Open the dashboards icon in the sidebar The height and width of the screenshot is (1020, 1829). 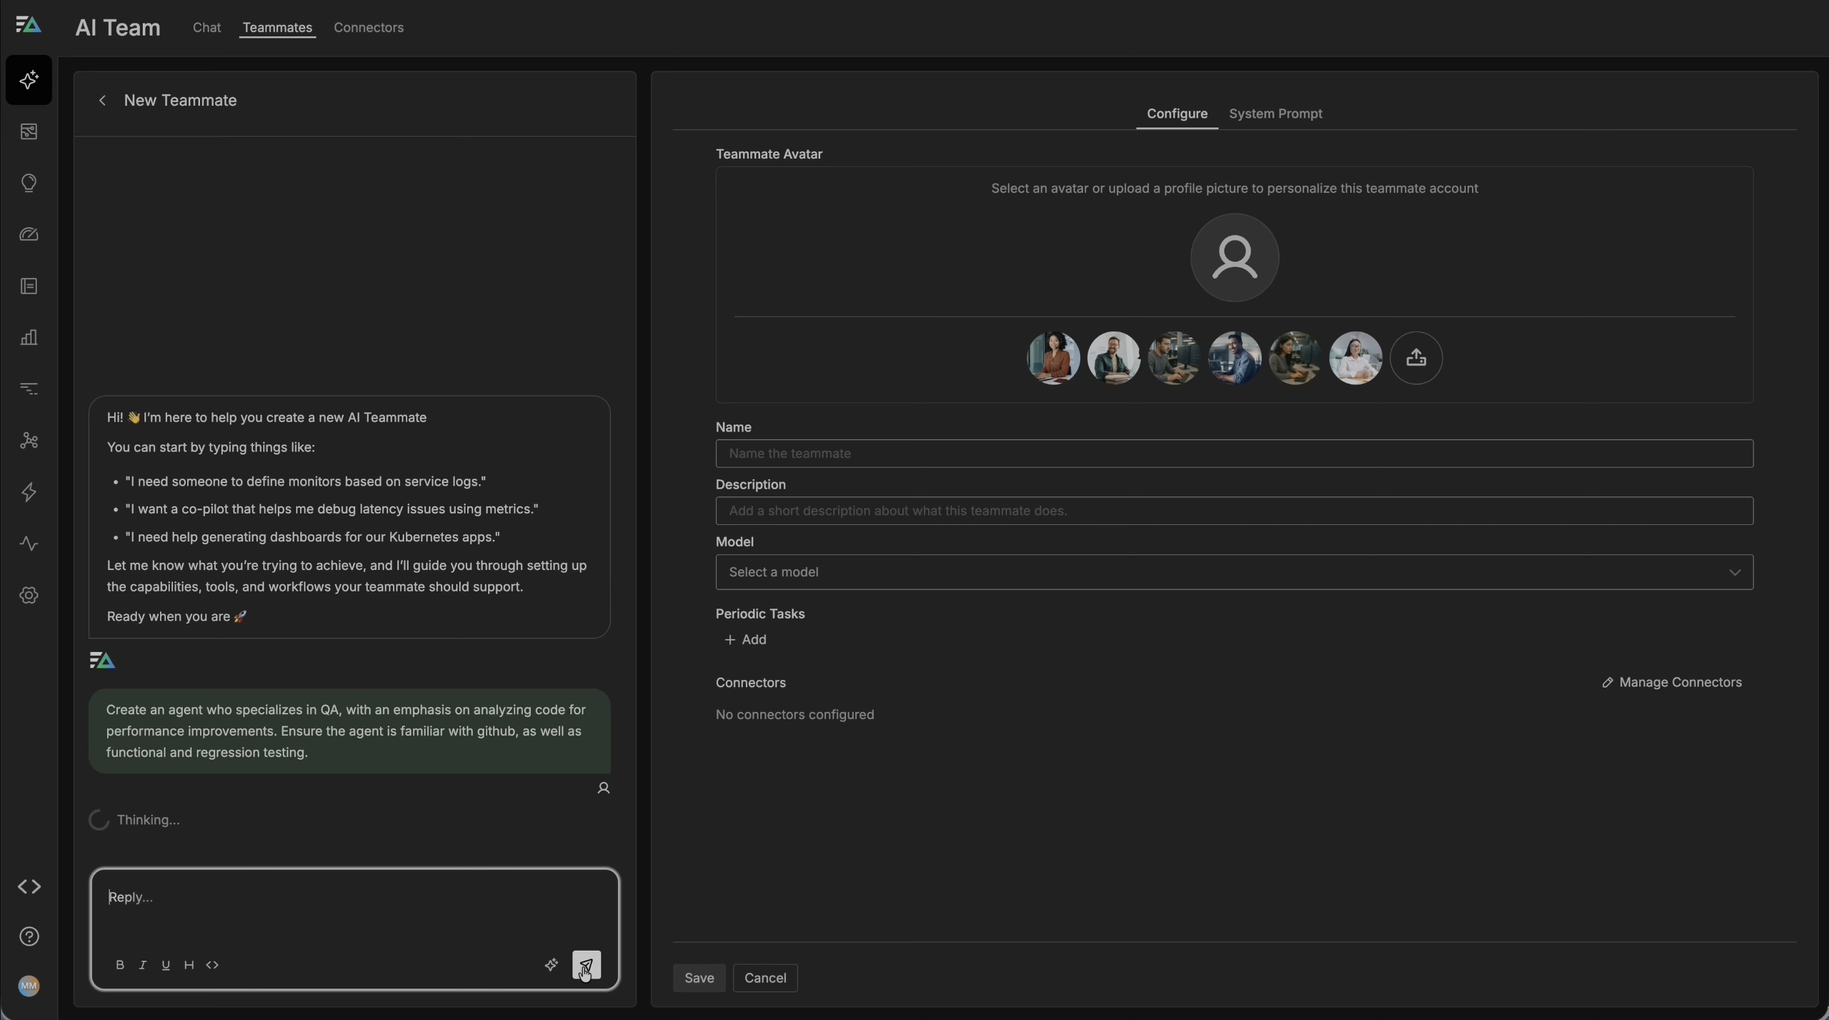(29, 131)
